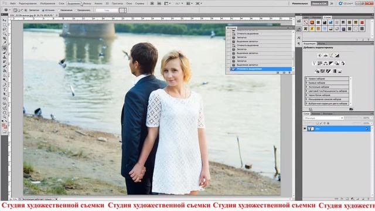Toggle lock image pixels in Layers
375x211 pixels.
[321, 123]
